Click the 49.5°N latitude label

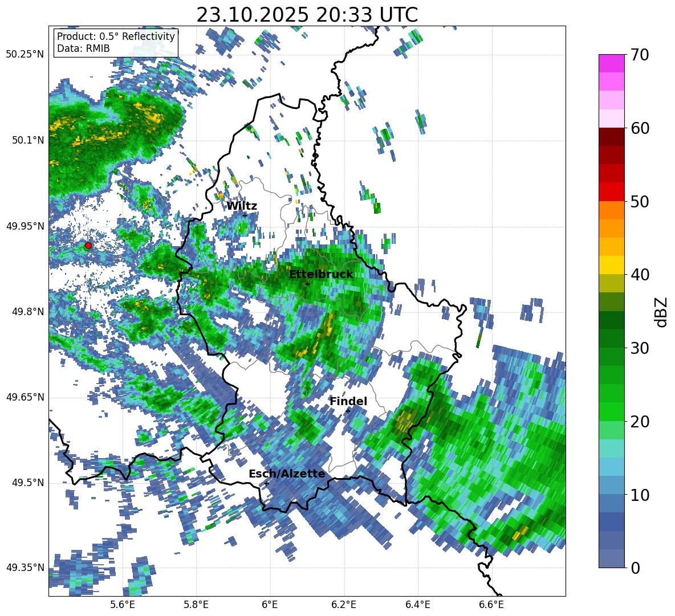pos(28,483)
